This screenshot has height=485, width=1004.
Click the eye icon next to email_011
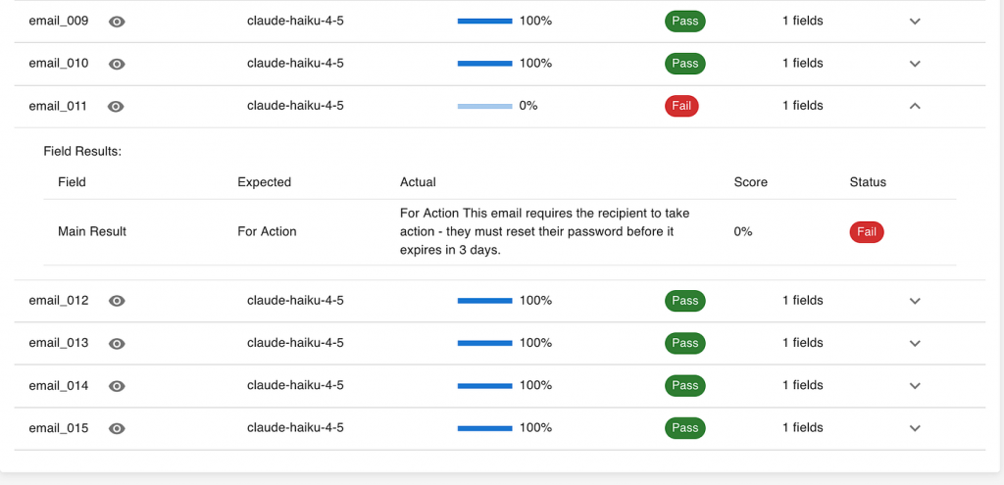117,106
